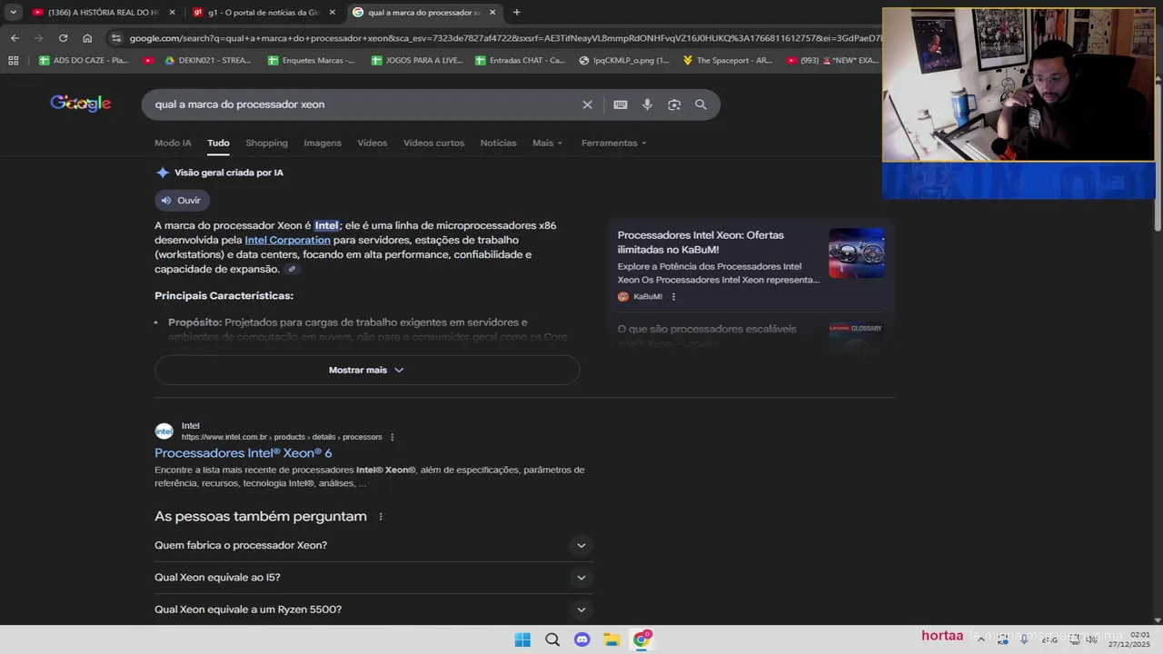The height and width of the screenshot is (654, 1163).
Task: Switch to Notícias results
Action: (x=498, y=143)
